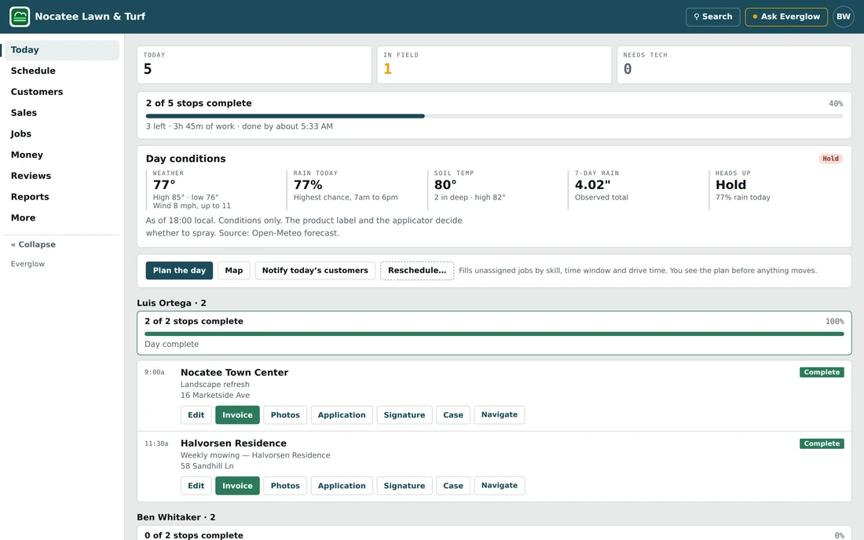Viewport: 864px width, 540px height.
Task: Open Invoice for Halvorsen Residence
Action: [237, 486]
